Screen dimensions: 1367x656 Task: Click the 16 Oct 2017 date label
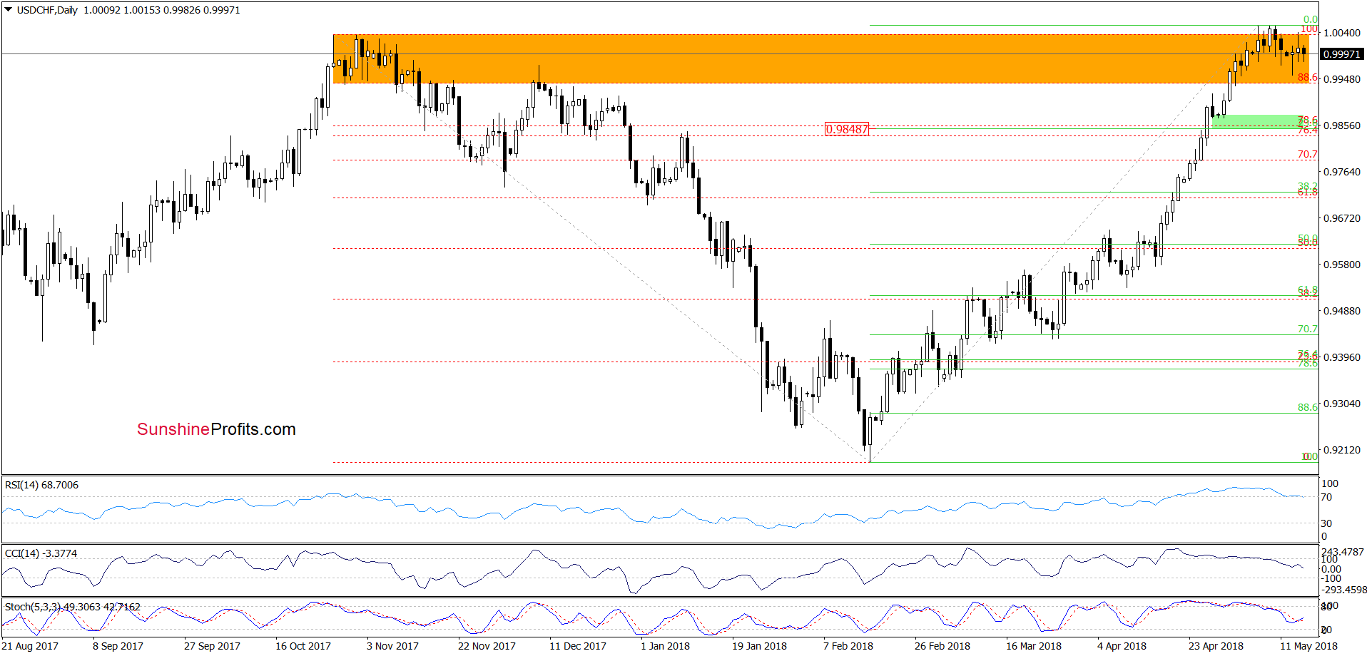303,646
